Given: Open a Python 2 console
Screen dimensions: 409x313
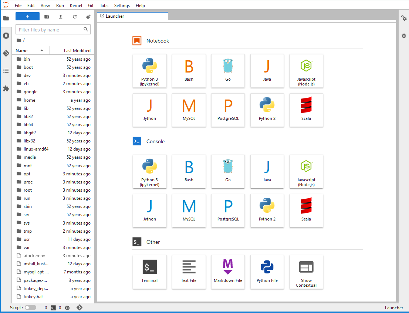Looking at the screenshot, I should [x=267, y=211].
